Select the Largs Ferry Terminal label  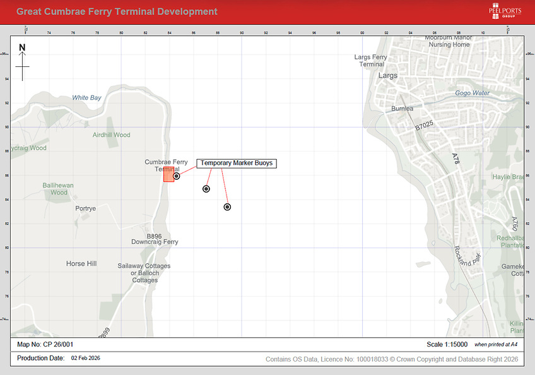[371, 61]
